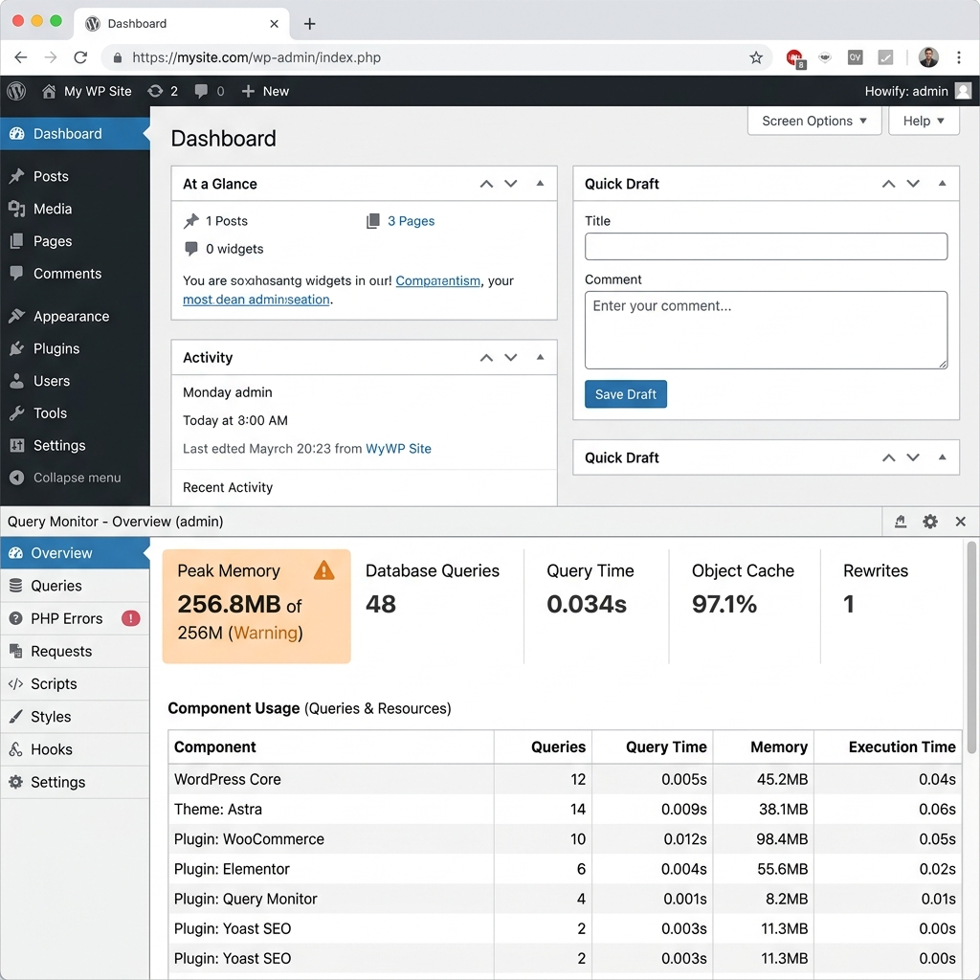Click the updates icon showing 2
Screen dimensions: 980x980
tap(155, 91)
